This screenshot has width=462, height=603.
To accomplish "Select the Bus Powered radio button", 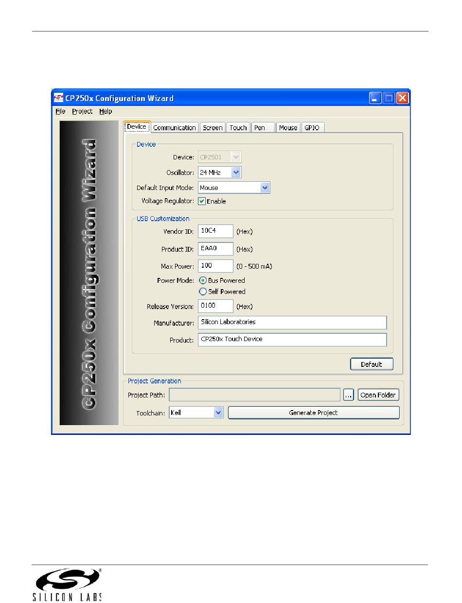I will 203,280.
